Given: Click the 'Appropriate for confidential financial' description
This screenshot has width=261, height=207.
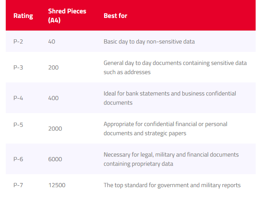Looking at the screenshot, I should [x=165, y=129].
